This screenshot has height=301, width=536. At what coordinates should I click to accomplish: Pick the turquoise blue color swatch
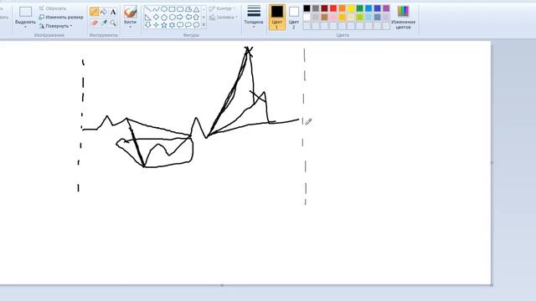368,8
